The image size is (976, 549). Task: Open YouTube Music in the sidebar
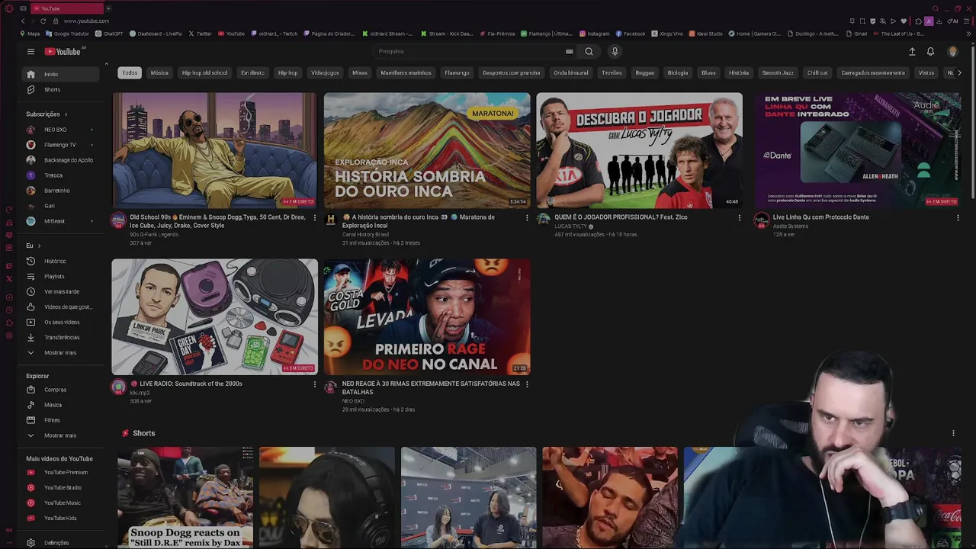coord(60,502)
